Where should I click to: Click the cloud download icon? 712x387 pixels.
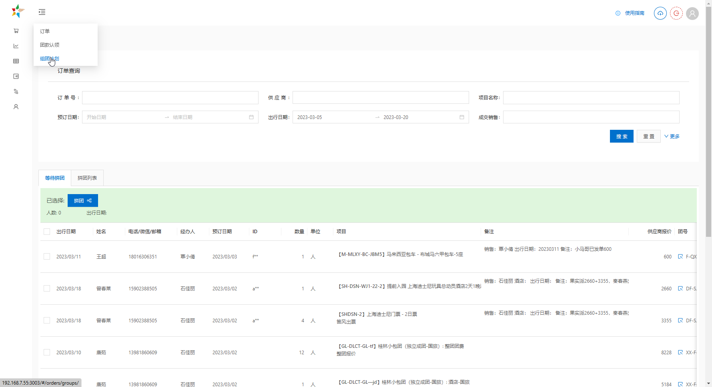[660, 13]
